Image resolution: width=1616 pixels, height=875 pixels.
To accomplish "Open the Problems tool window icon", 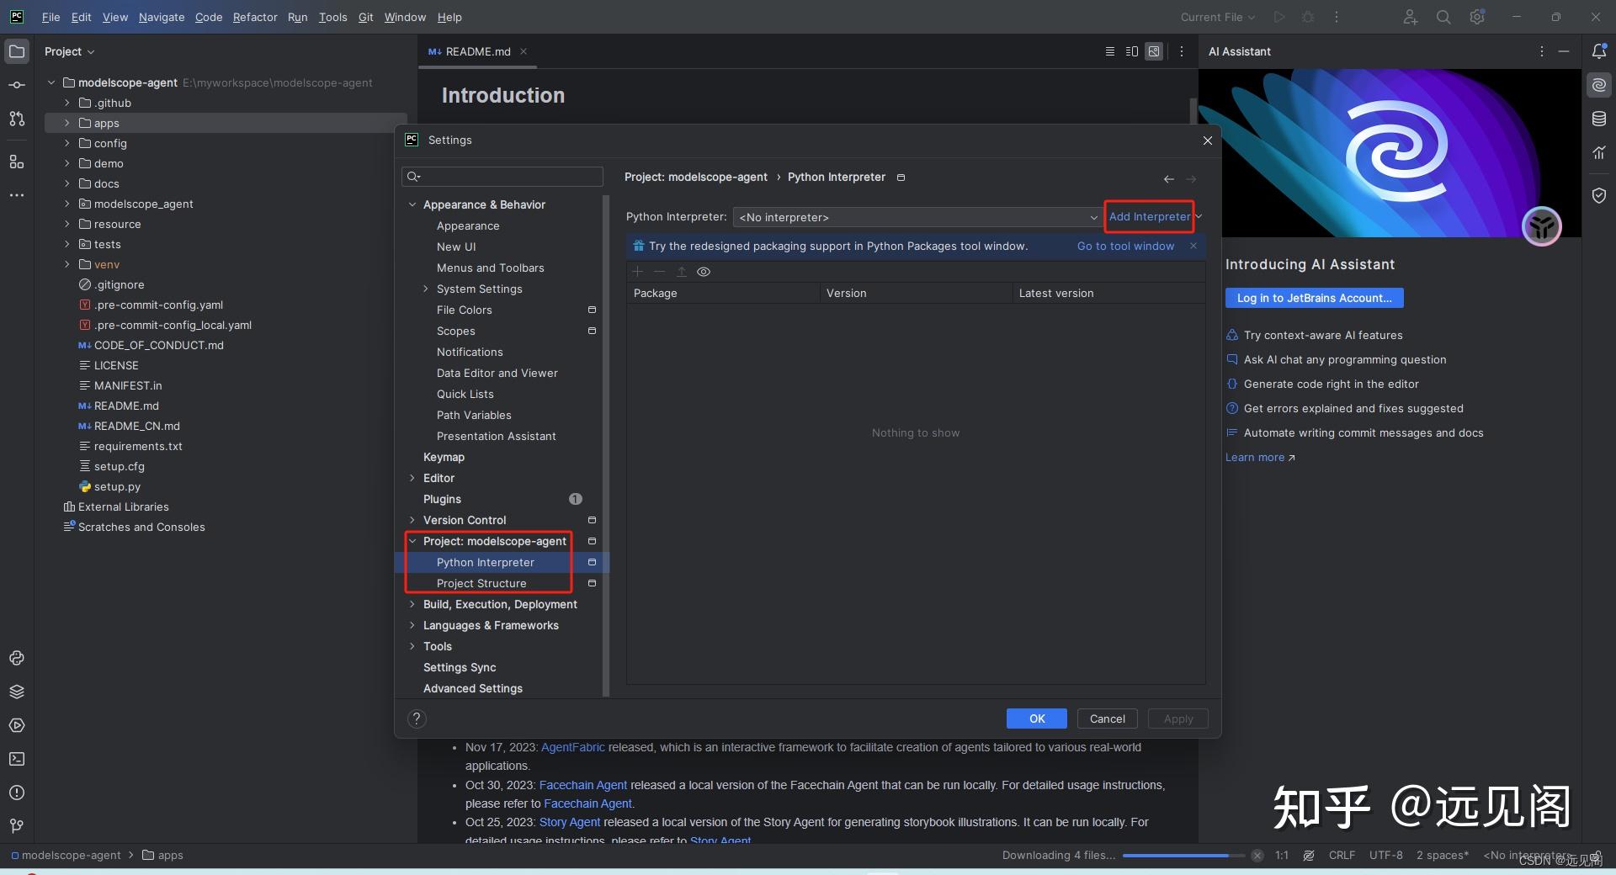I will coord(17,793).
